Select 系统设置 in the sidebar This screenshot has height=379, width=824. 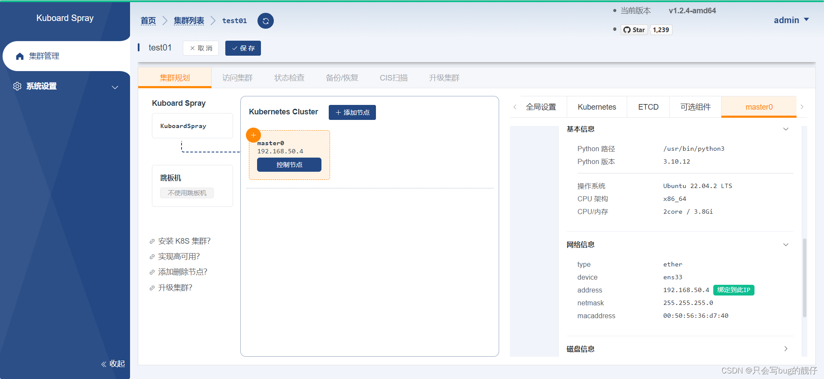coord(65,86)
